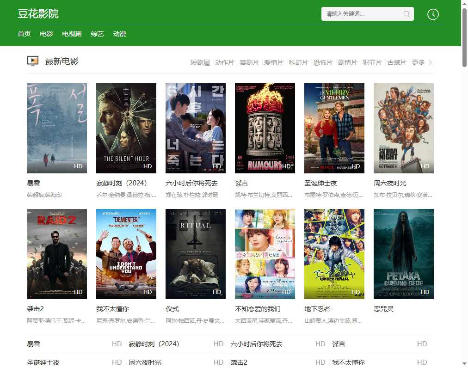Expand more genres chevron arrow
This screenshot has width=468, height=368.
(431, 62)
